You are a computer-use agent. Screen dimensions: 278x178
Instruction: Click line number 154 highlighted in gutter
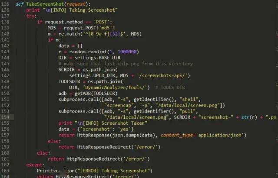click(5, 117)
